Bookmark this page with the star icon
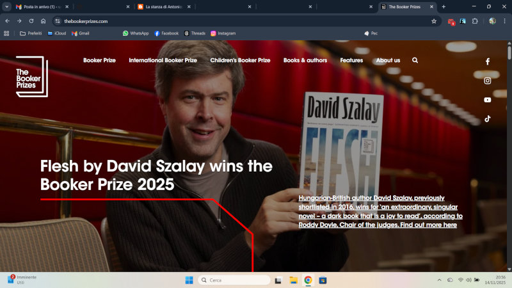The width and height of the screenshot is (512, 288). tap(434, 21)
